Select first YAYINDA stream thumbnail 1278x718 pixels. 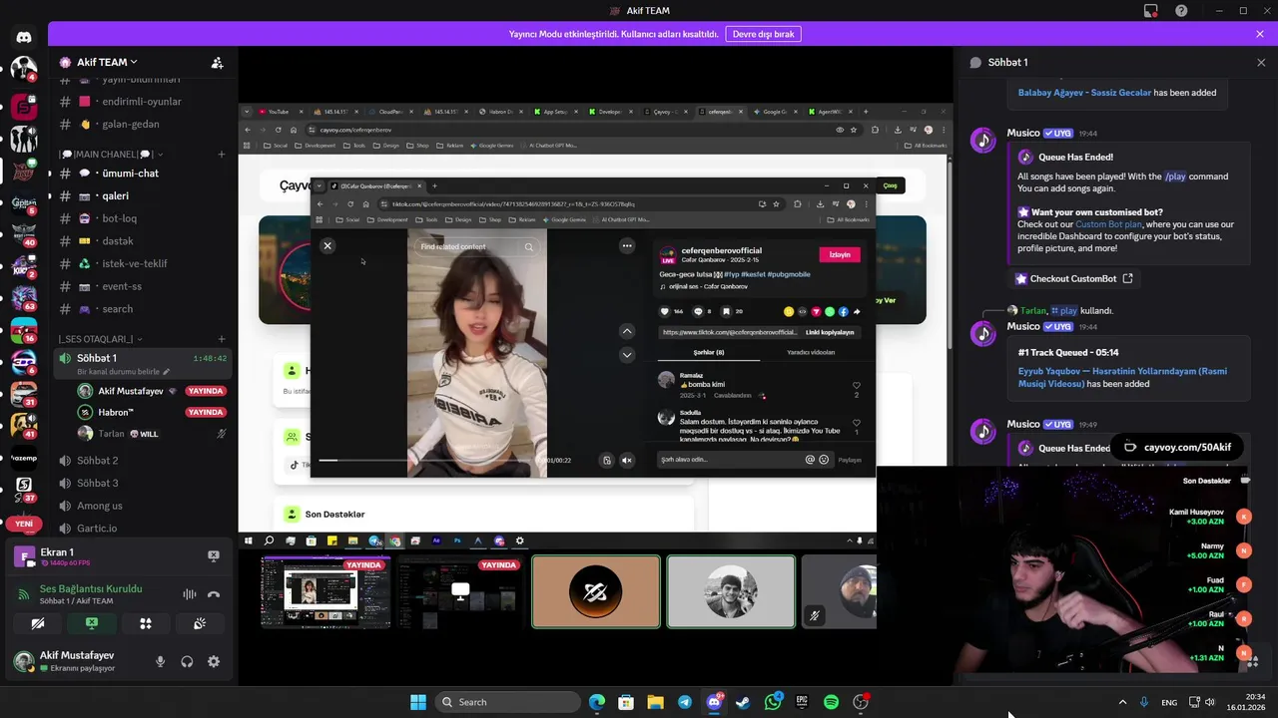click(x=325, y=592)
